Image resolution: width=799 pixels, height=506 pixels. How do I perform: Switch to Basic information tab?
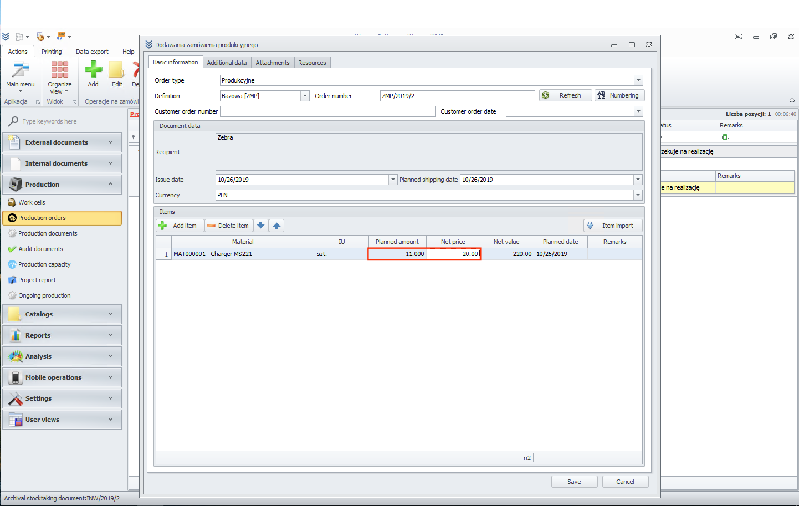coord(175,62)
